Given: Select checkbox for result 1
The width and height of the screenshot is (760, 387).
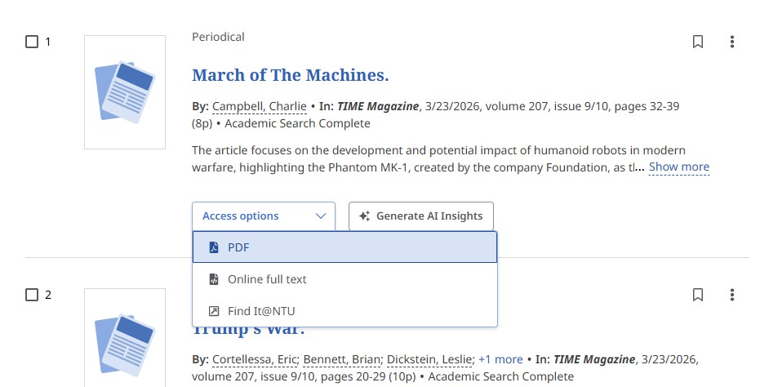Looking at the screenshot, I should click(32, 42).
